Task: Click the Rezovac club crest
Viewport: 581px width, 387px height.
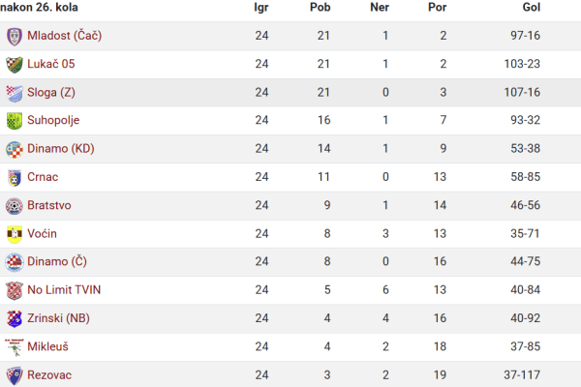Action: click(15, 376)
